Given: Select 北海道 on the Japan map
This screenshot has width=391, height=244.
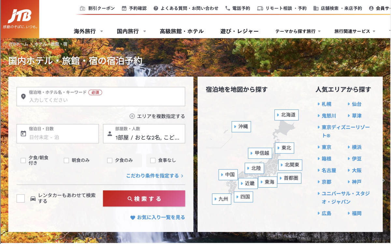Looking at the screenshot, I should click(x=286, y=115).
